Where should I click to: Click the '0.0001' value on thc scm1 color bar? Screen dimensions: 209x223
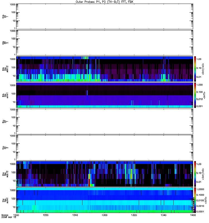pos(200,212)
